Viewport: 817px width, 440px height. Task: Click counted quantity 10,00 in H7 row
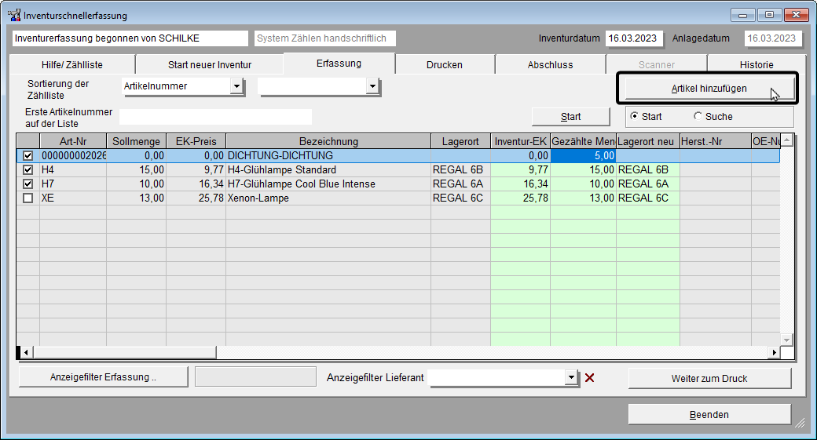pos(583,184)
